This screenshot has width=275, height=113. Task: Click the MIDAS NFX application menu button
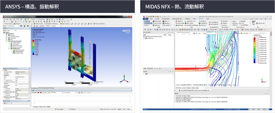pyautogui.click(x=145, y=19)
